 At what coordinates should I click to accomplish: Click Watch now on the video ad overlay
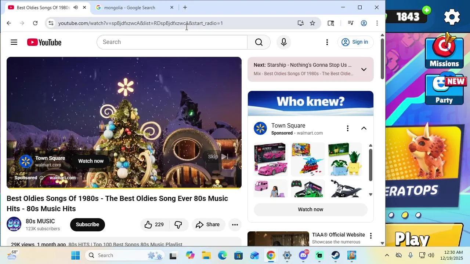pos(91,161)
